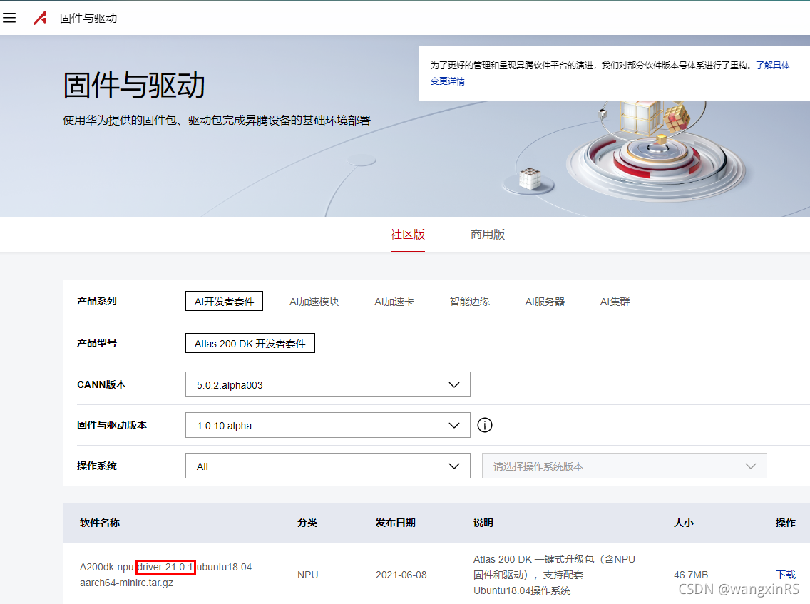Click the 46.7MB size cell
This screenshot has width=810, height=604.
(691, 575)
